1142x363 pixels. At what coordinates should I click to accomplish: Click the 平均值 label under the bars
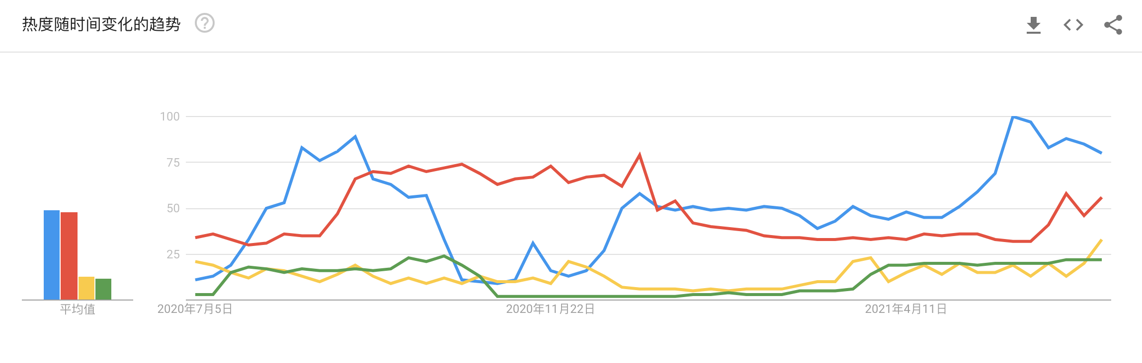(78, 309)
